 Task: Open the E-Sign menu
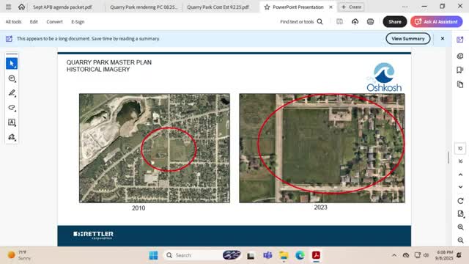(x=78, y=22)
